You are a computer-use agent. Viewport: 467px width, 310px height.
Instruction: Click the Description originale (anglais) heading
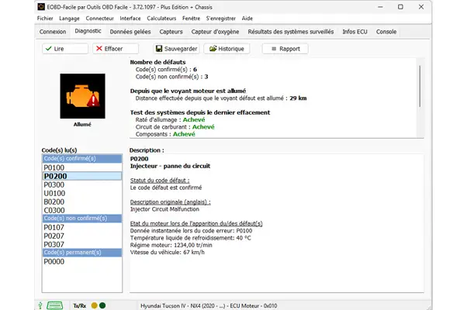click(x=171, y=202)
